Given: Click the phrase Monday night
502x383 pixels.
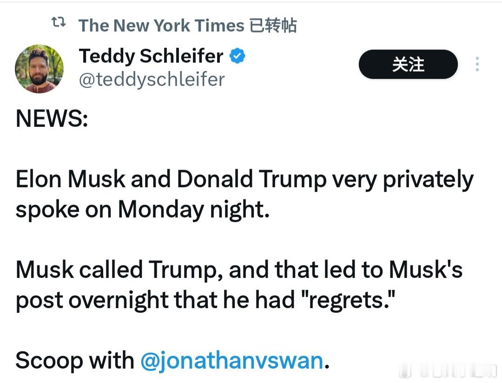Looking at the screenshot, I should tap(194, 210).
